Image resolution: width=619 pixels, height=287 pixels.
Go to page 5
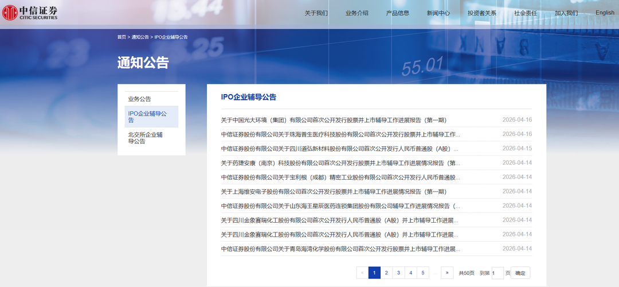423,273
